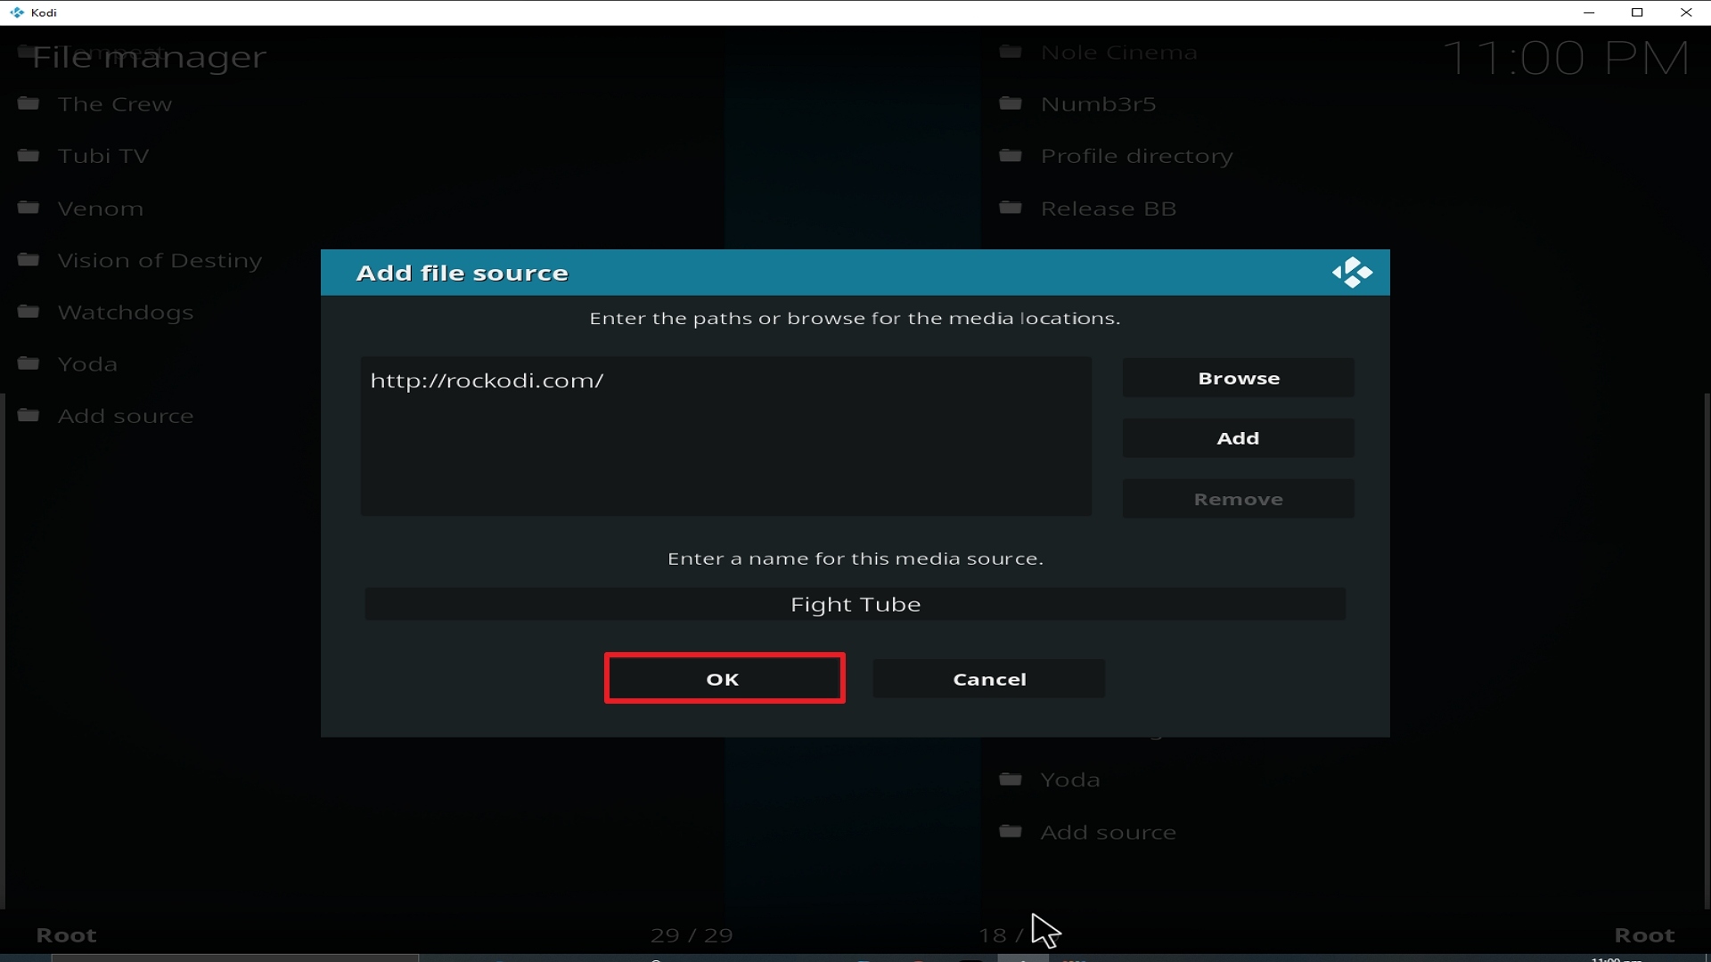Click the Release BB folder icon

(x=1011, y=208)
